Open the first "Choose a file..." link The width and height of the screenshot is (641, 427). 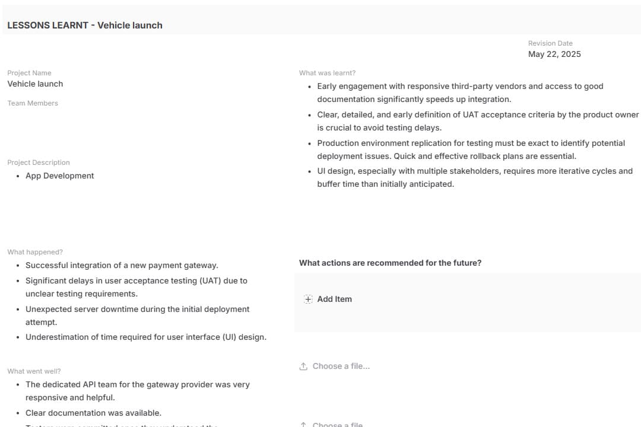(x=341, y=367)
